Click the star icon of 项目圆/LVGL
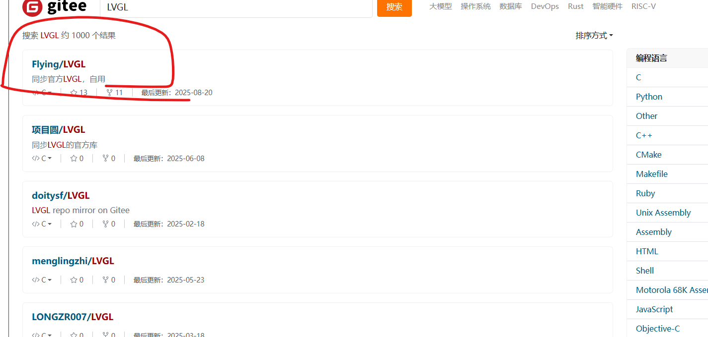 [x=74, y=159]
